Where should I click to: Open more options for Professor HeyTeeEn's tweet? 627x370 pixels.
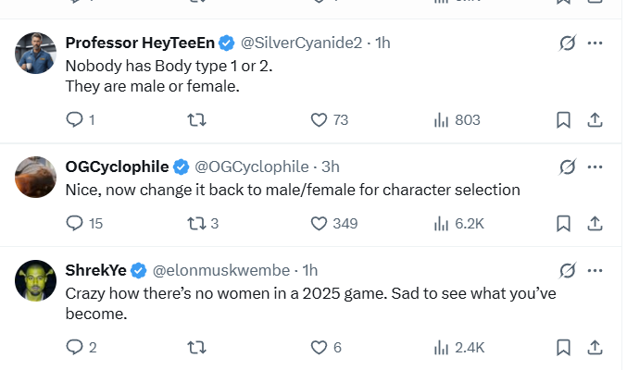tap(596, 43)
